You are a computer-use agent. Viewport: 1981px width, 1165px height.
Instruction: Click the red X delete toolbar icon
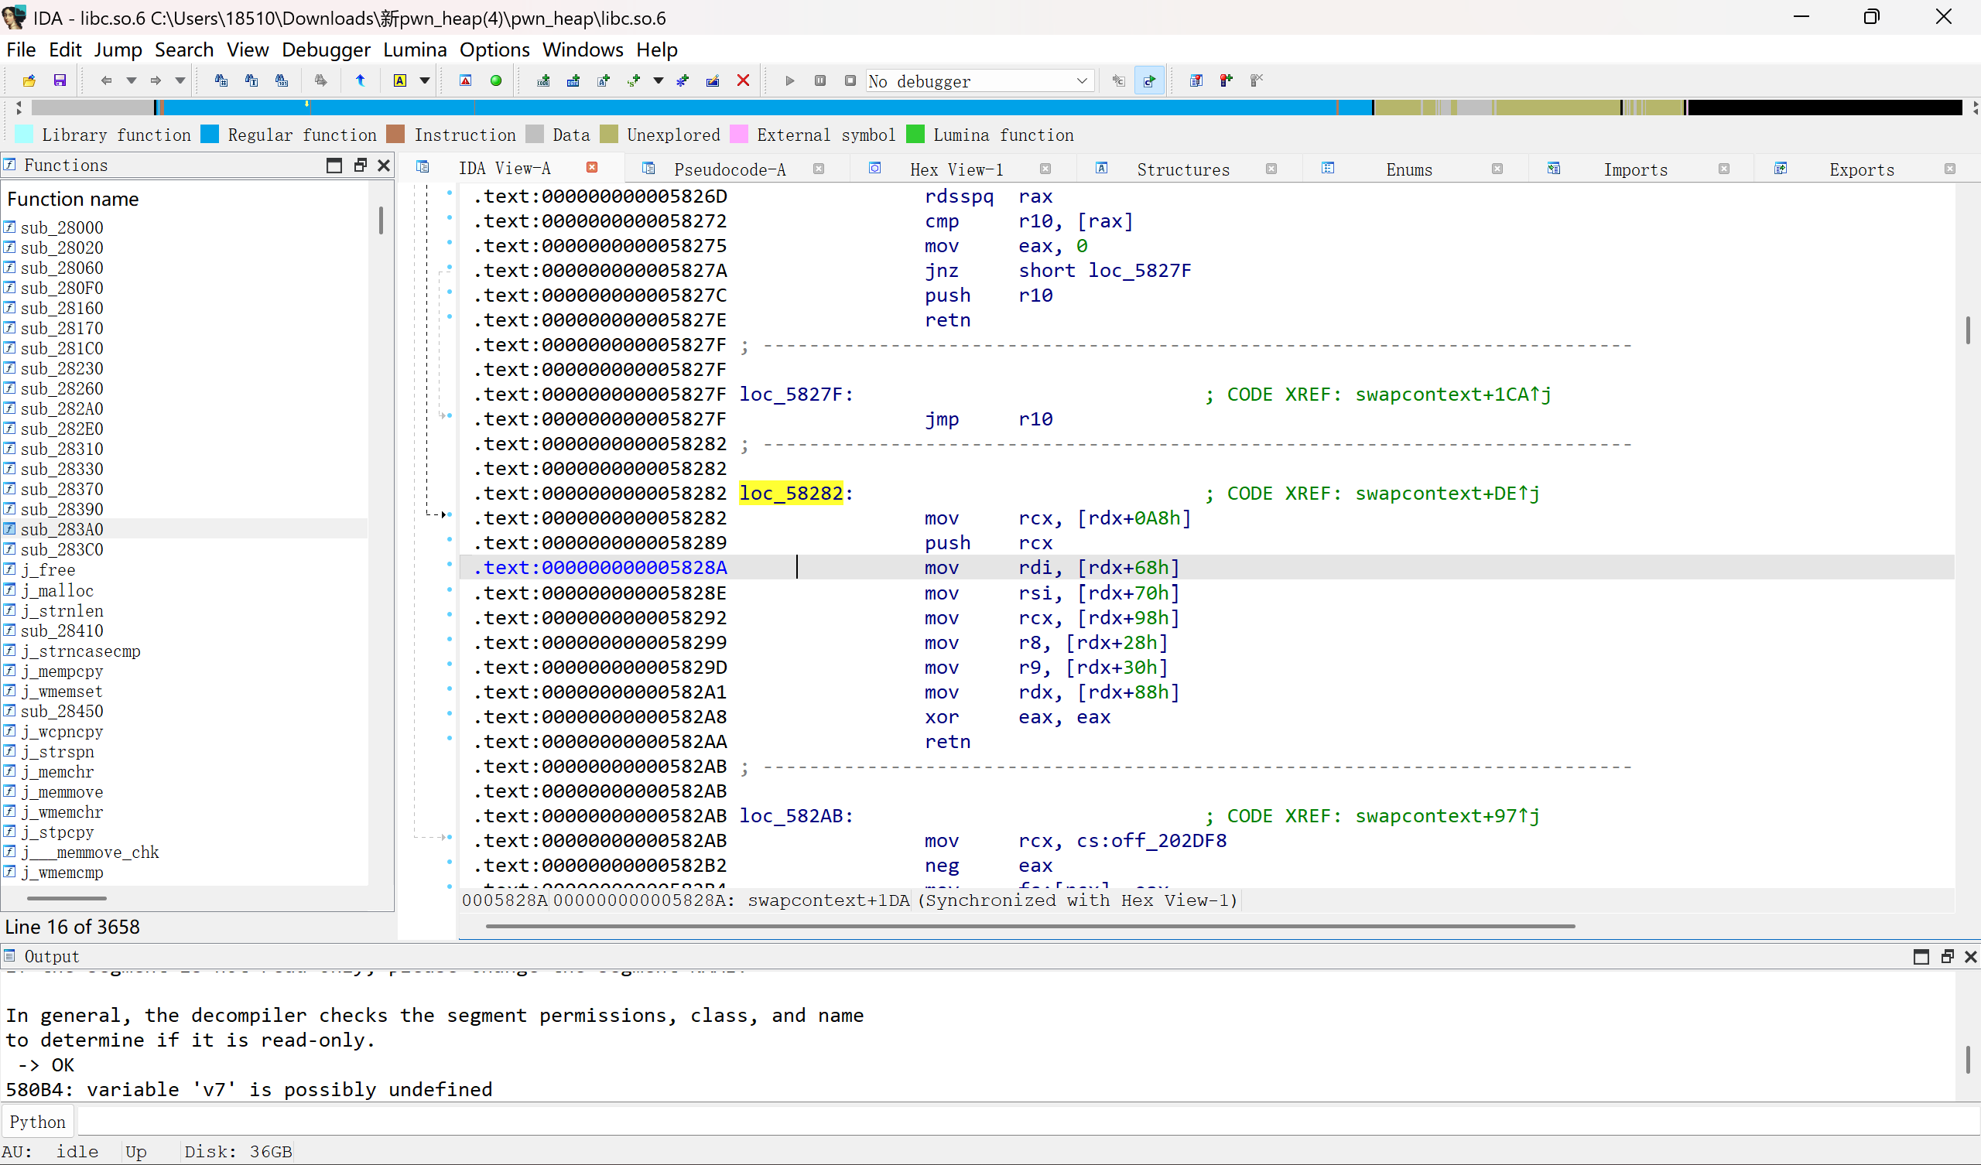pos(743,80)
